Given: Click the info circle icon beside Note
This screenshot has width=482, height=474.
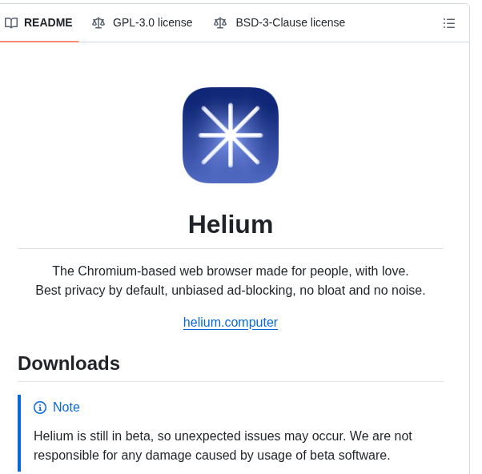Looking at the screenshot, I should coord(40,408).
